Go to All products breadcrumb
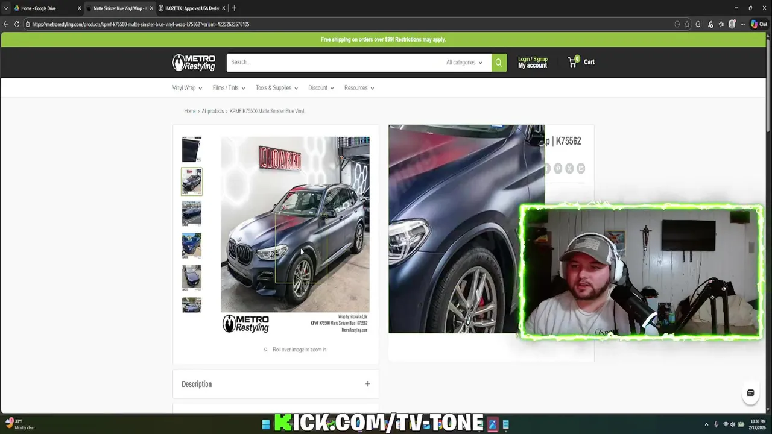 [212, 111]
